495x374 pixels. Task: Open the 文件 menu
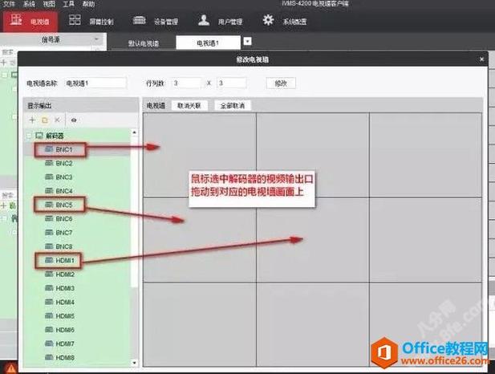tap(9, 4)
